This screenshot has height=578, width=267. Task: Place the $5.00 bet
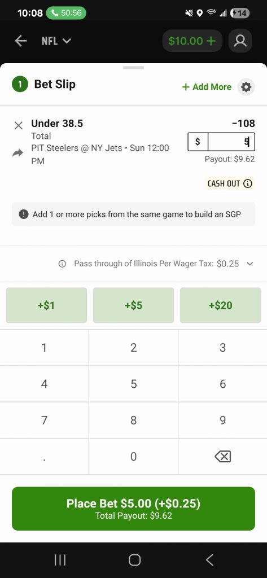pos(133,509)
